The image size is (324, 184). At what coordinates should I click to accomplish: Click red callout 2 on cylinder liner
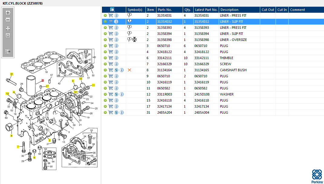(x=43, y=81)
